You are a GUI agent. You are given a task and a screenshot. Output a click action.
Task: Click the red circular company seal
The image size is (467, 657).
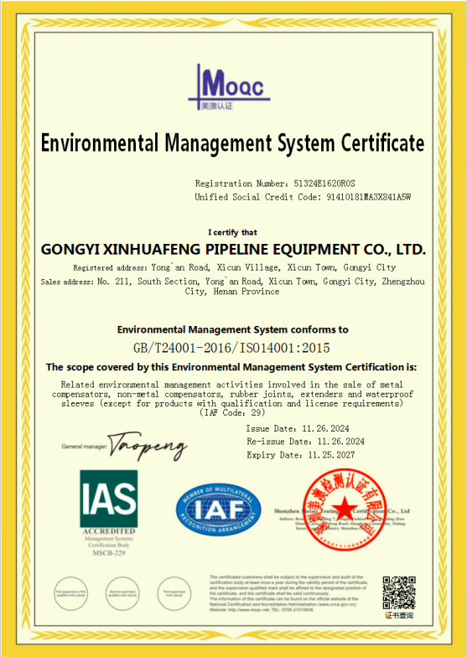click(x=344, y=510)
